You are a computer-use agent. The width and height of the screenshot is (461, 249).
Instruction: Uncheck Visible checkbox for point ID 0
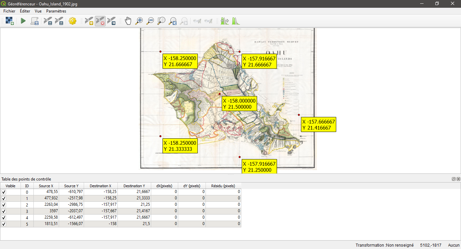point(4,192)
